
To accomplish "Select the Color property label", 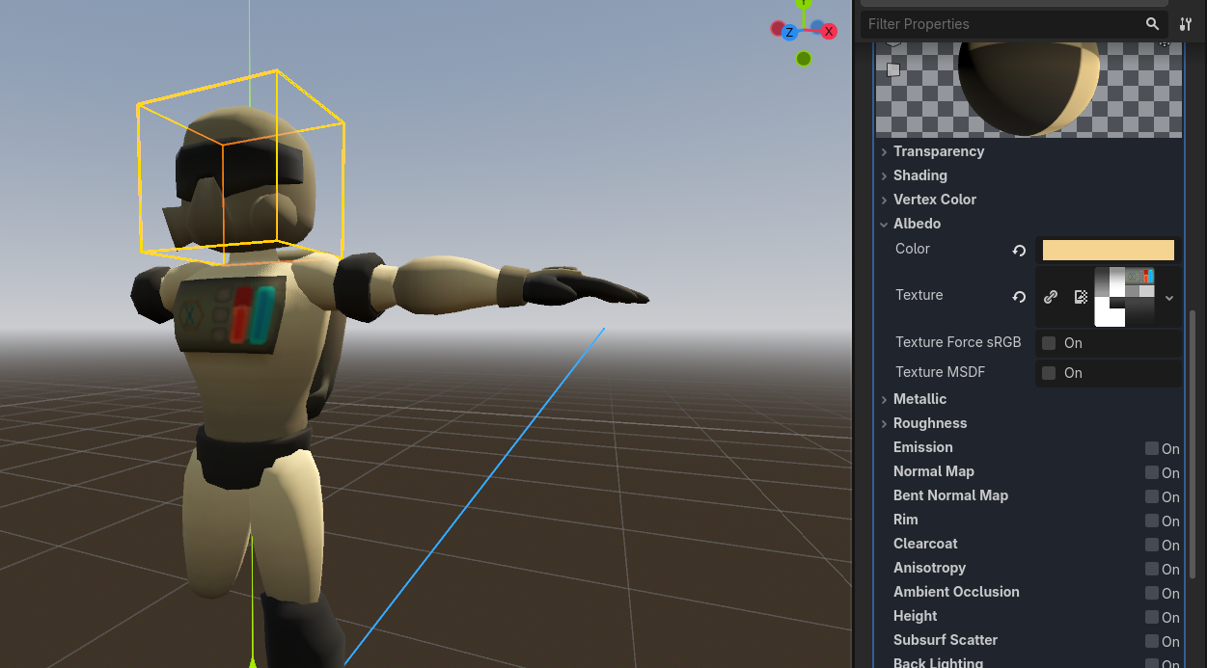I will tap(913, 249).
